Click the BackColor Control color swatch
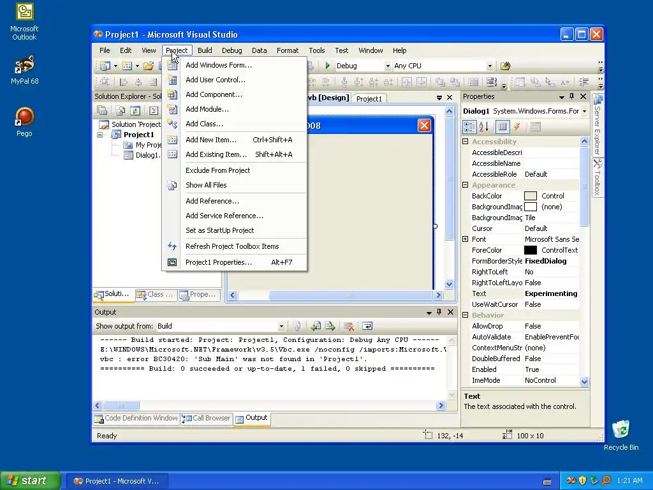The width and height of the screenshot is (653, 490). 530,196
